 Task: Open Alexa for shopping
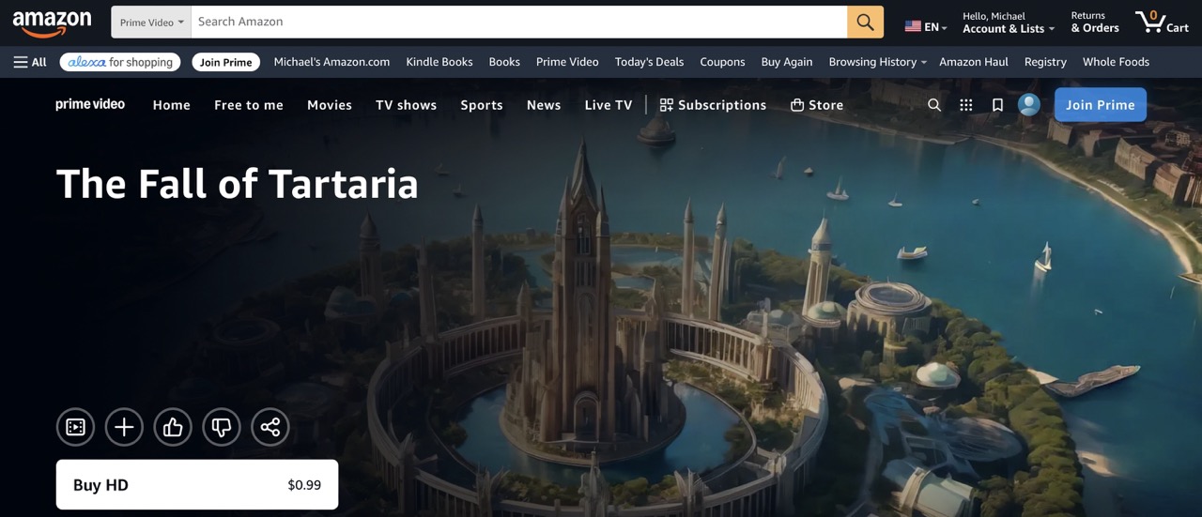[120, 62]
